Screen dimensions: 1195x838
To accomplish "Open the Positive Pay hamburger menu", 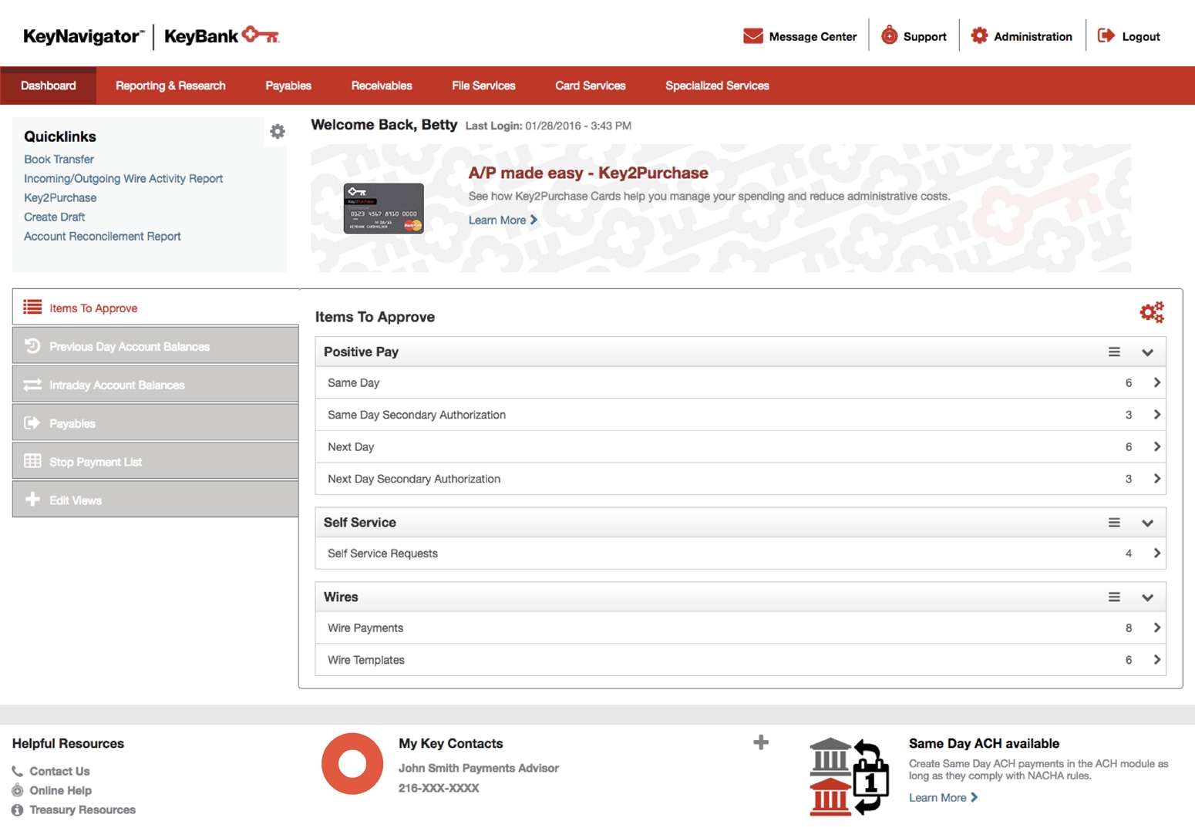I will [1114, 352].
